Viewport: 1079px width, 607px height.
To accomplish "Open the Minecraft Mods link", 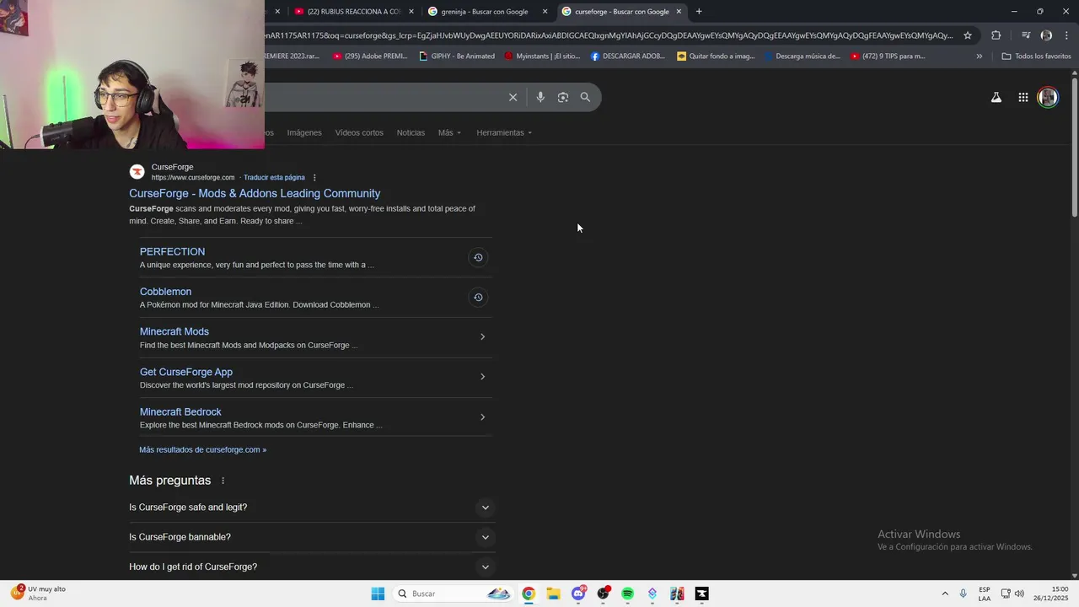I will click(174, 331).
